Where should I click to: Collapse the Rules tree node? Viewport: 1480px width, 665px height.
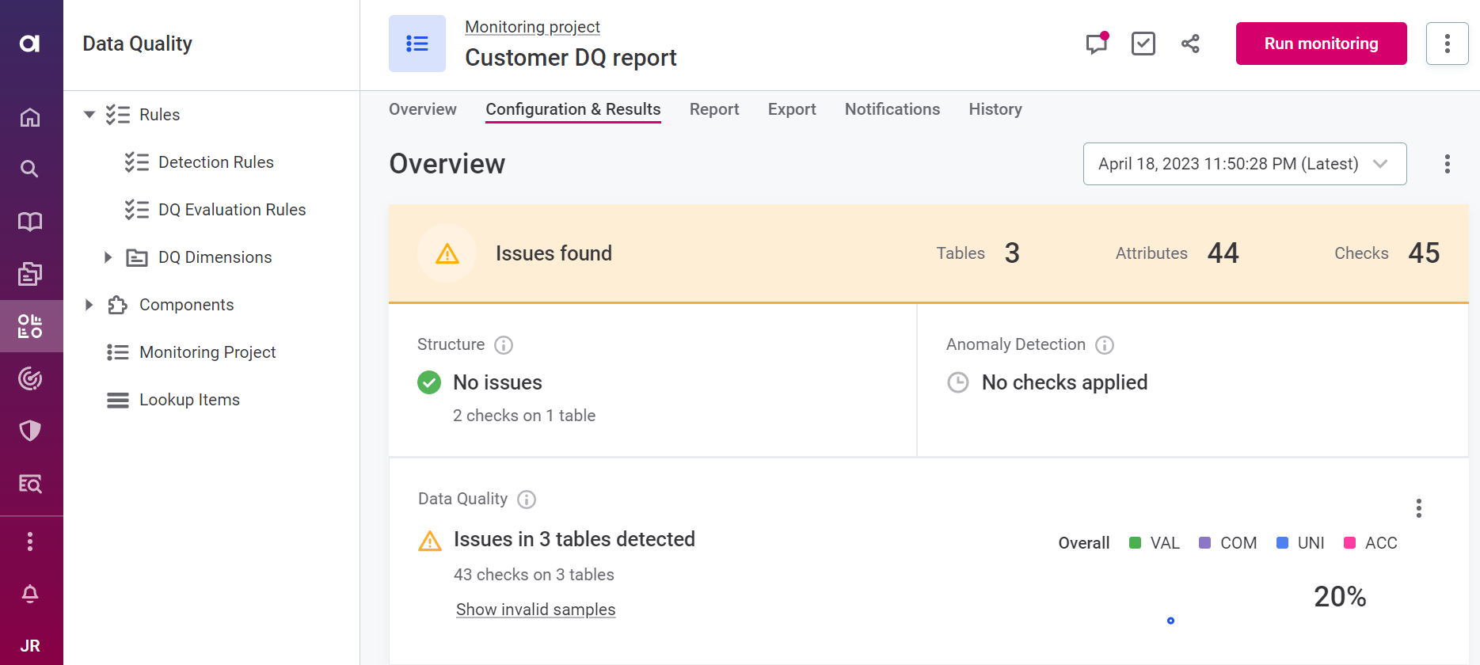pos(89,115)
